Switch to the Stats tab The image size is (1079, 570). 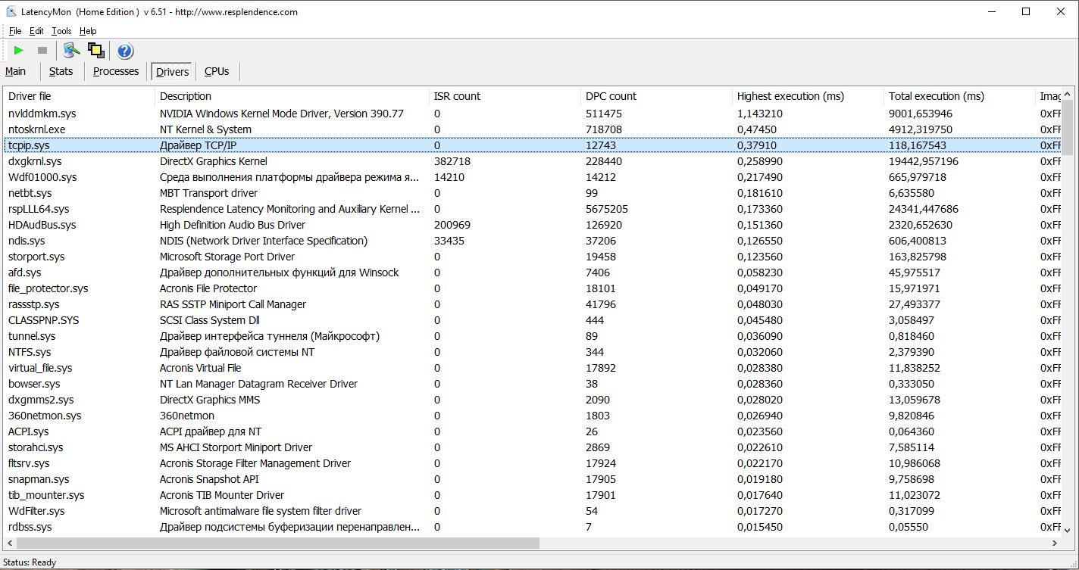[61, 71]
